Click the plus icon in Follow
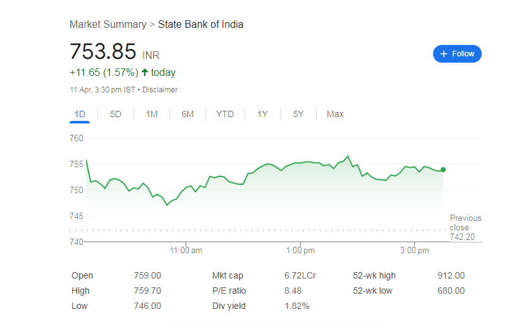 point(444,54)
